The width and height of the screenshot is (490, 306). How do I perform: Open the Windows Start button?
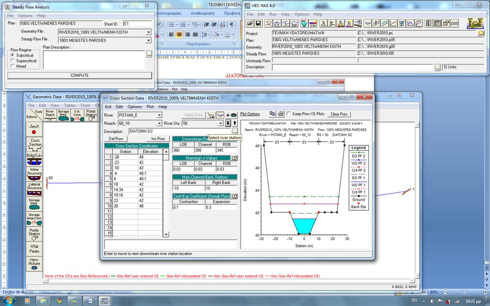click(8, 301)
